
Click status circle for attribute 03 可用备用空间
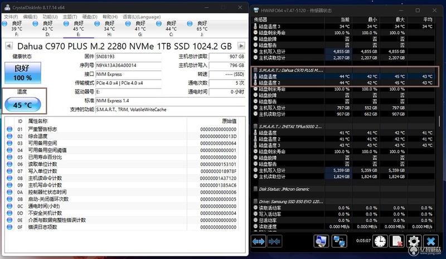(x=9, y=143)
